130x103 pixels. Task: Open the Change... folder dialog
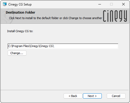tap(17, 53)
